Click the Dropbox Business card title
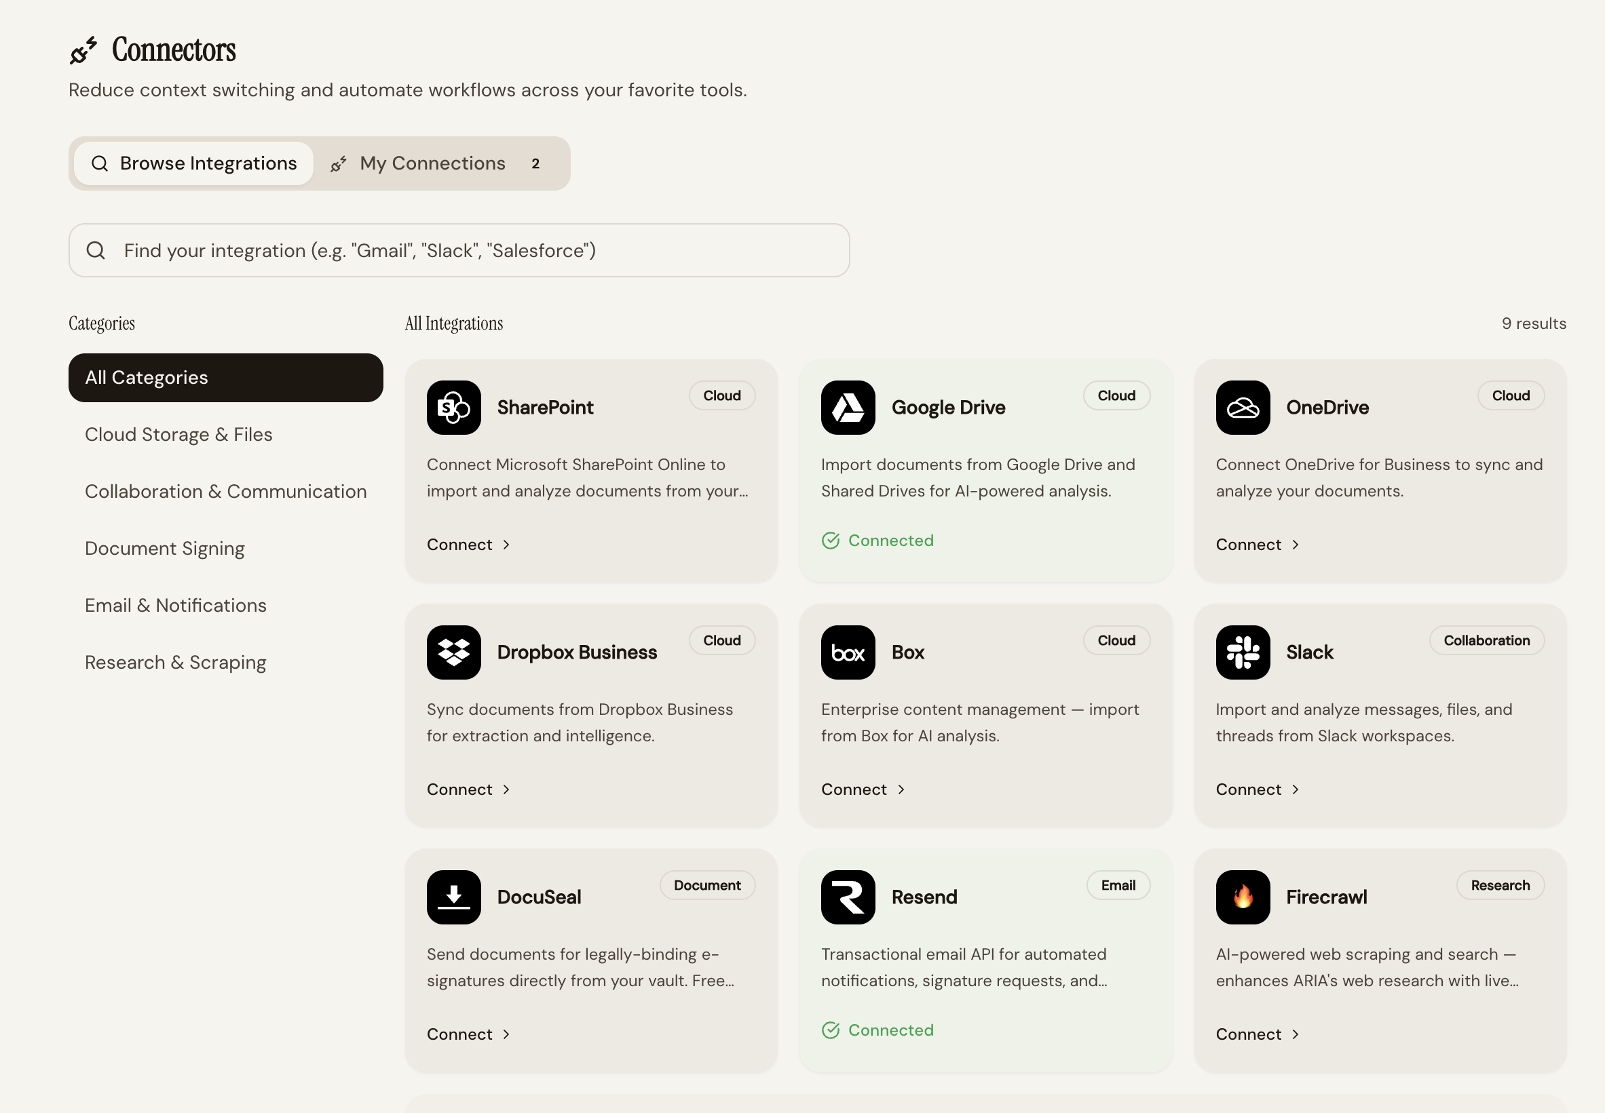 pyautogui.click(x=577, y=652)
